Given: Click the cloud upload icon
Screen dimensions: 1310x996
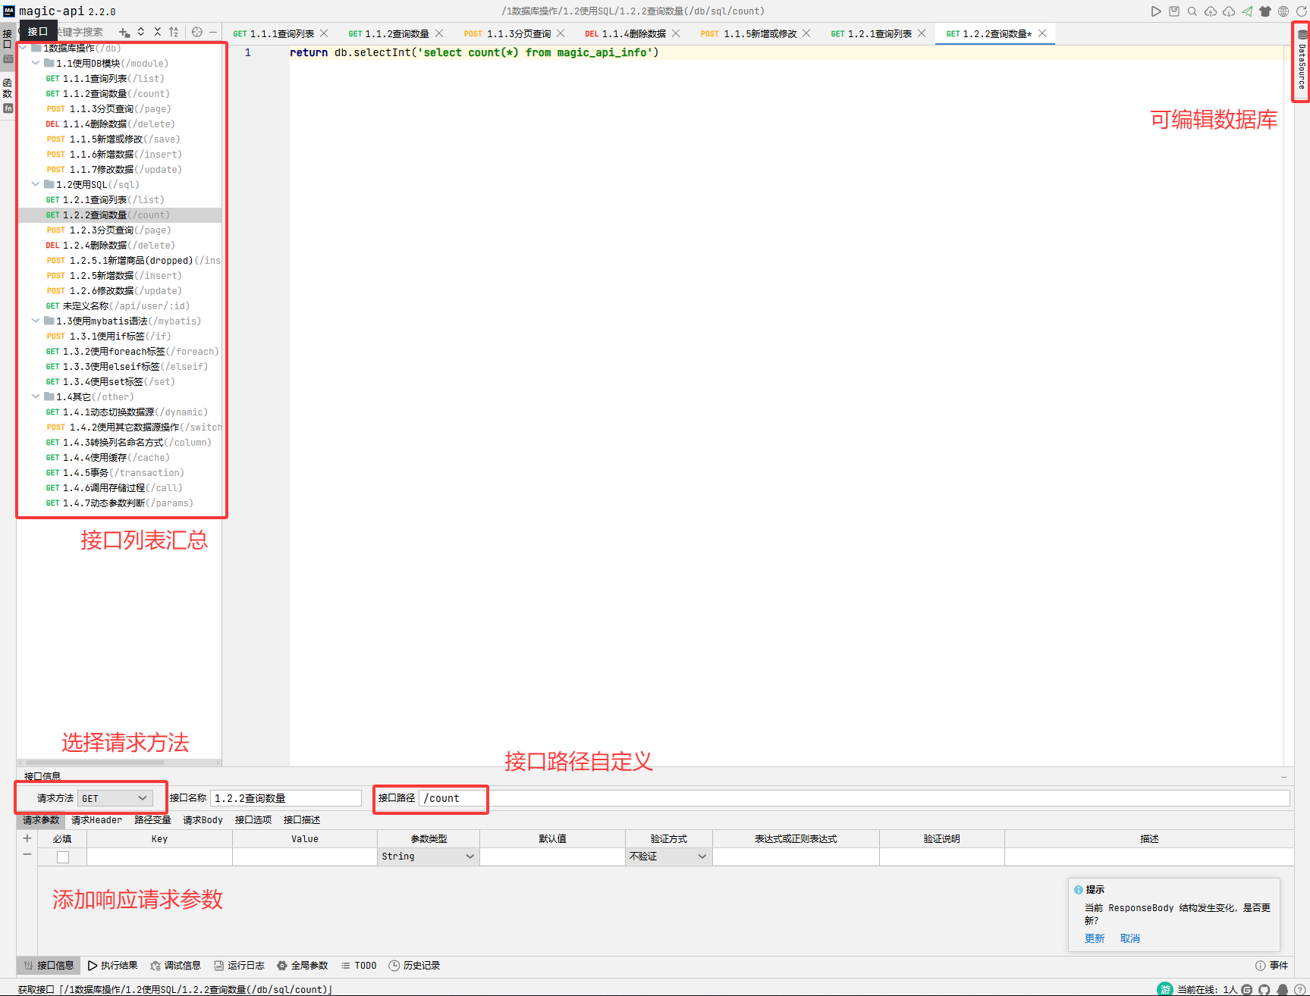Looking at the screenshot, I should tap(1211, 11).
